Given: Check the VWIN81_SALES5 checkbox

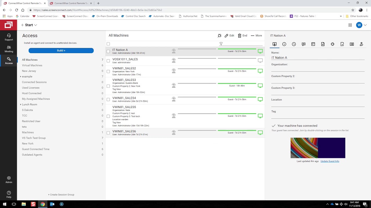Looking at the screenshot, I should pyautogui.click(x=108, y=116).
